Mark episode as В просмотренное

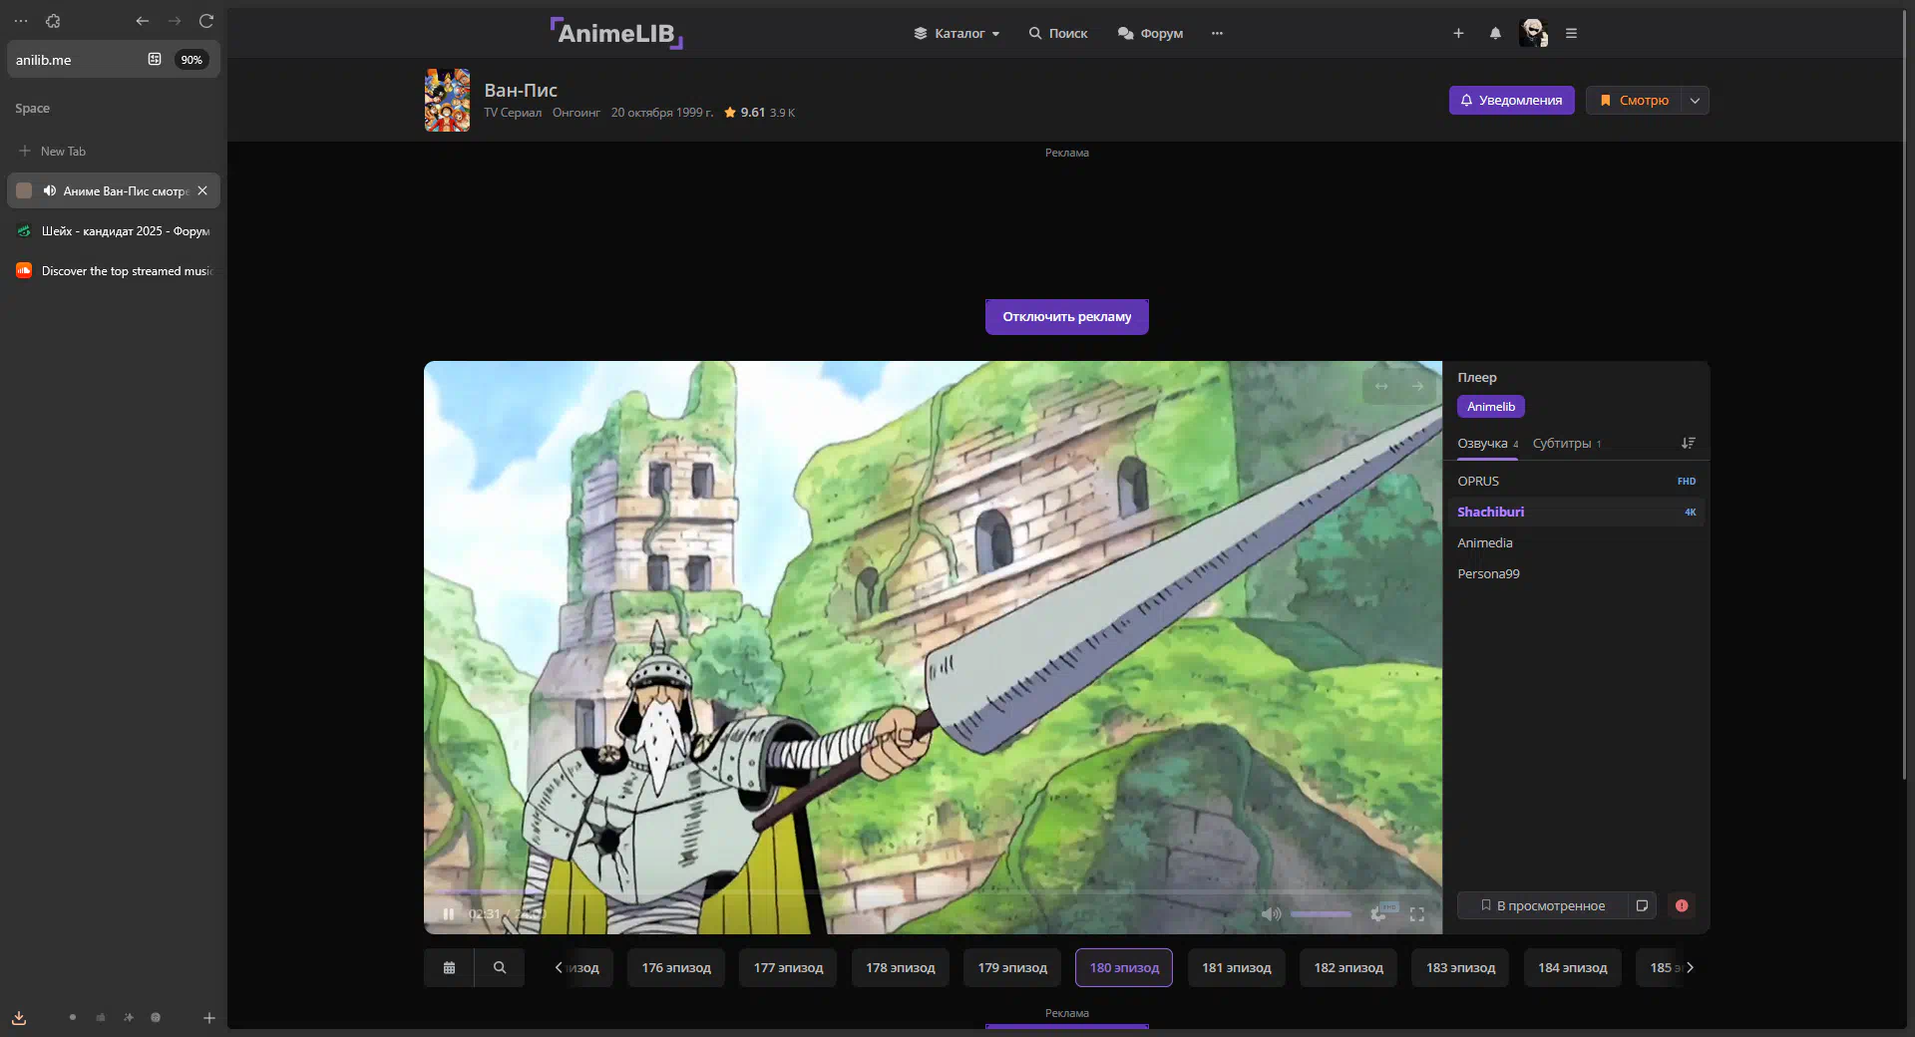pos(1542,905)
